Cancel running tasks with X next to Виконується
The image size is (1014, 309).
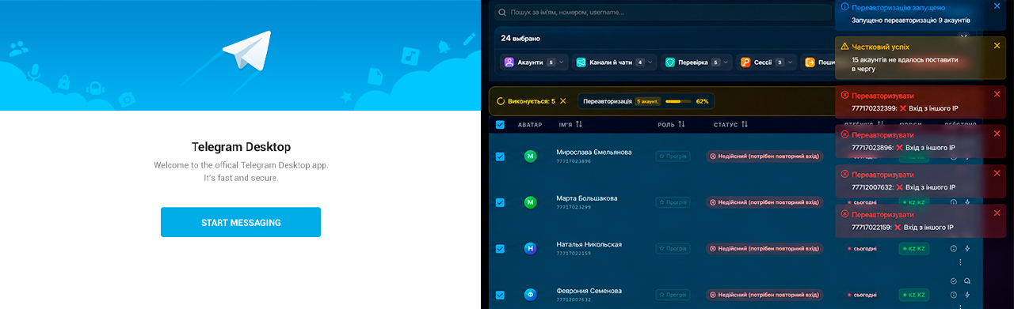[x=562, y=101]
